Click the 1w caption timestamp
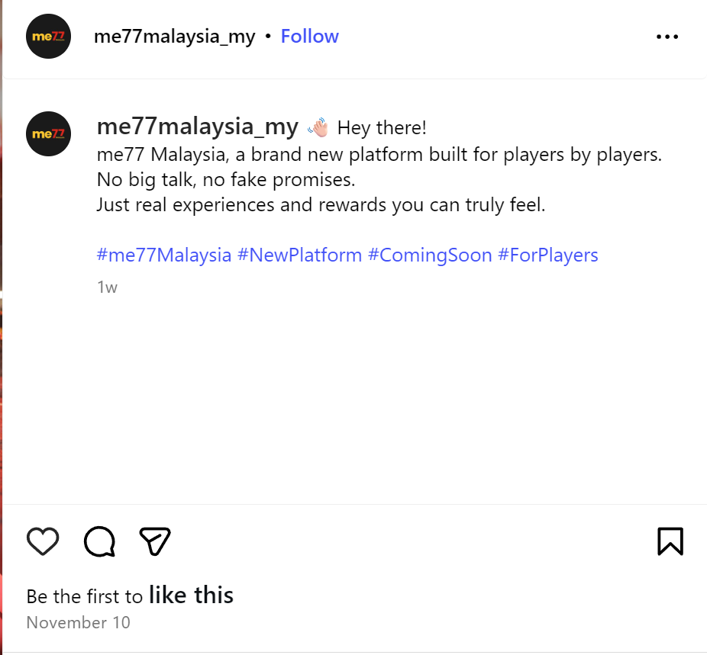 coord(107,287)
